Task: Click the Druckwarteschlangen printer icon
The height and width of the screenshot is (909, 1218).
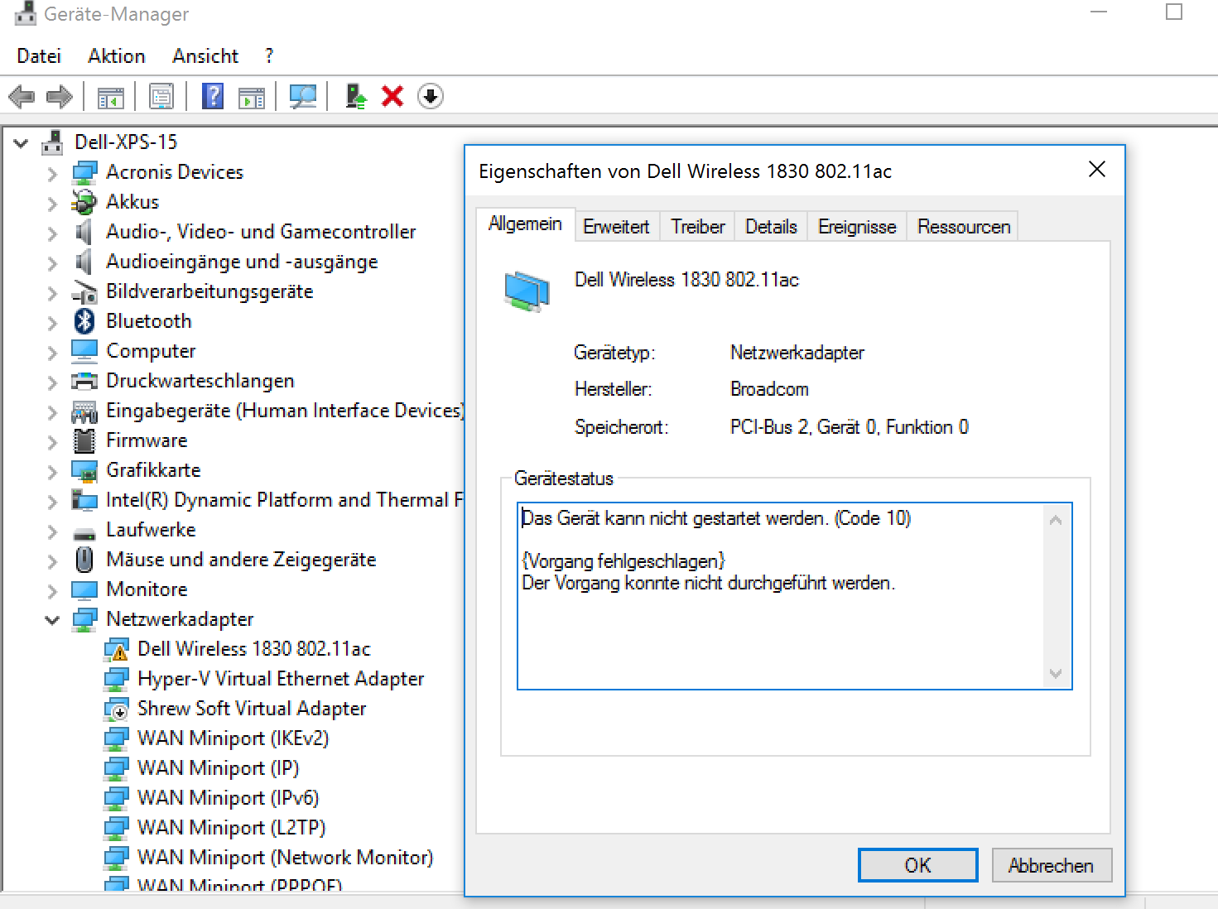Action: [84, 381]
